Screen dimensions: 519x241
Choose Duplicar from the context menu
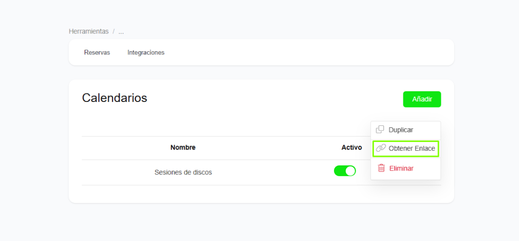400,130
